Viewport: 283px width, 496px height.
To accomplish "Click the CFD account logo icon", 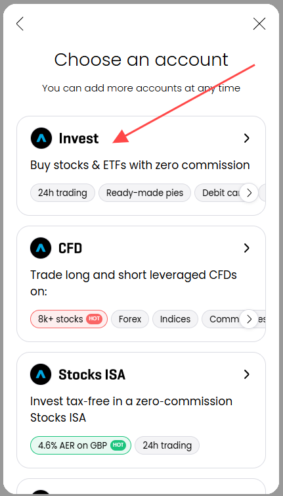I will (41, 248).
